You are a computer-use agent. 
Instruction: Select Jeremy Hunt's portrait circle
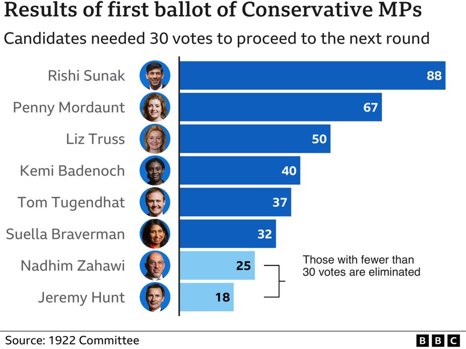(x=155, y=297)
